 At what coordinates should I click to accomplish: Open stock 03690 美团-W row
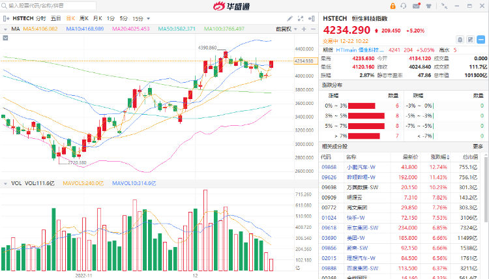[400, 238]
